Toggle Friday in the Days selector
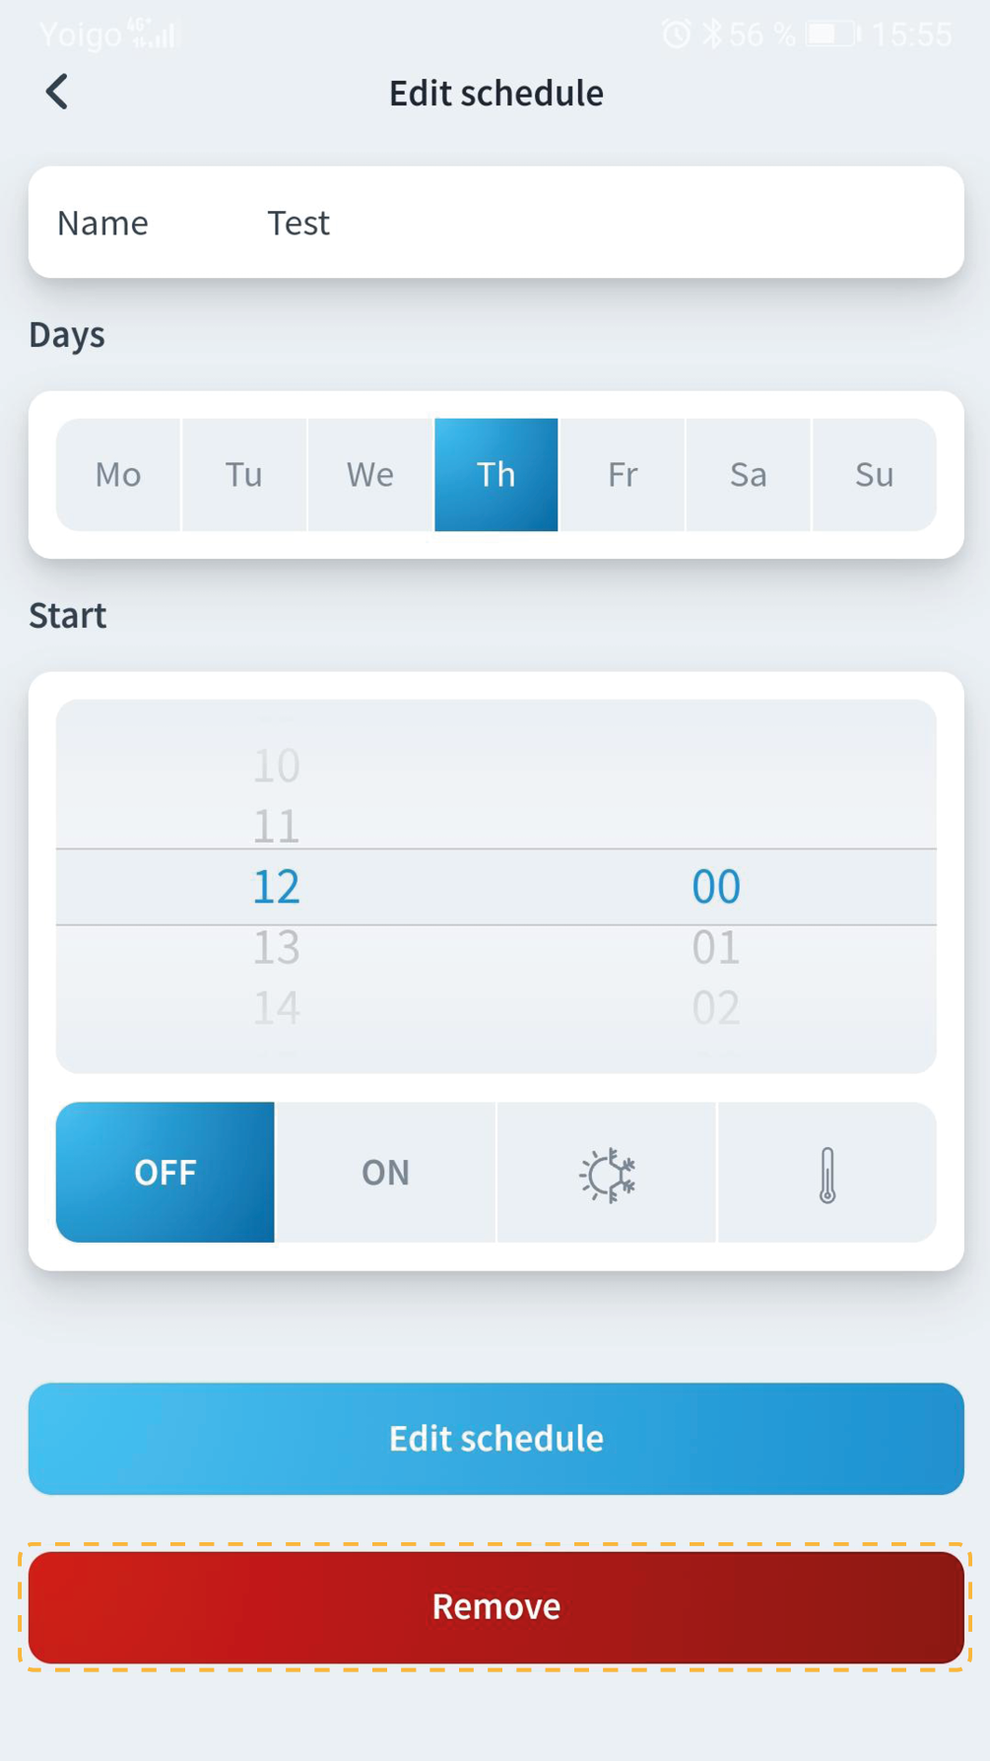The image size is (990, 1761). 623,475
